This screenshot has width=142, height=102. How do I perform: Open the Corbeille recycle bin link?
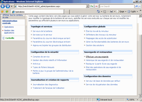pyautogui.click(x=10, y=38)
